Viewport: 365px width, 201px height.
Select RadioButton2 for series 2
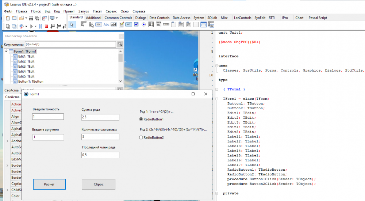click(x=141, y=137)
